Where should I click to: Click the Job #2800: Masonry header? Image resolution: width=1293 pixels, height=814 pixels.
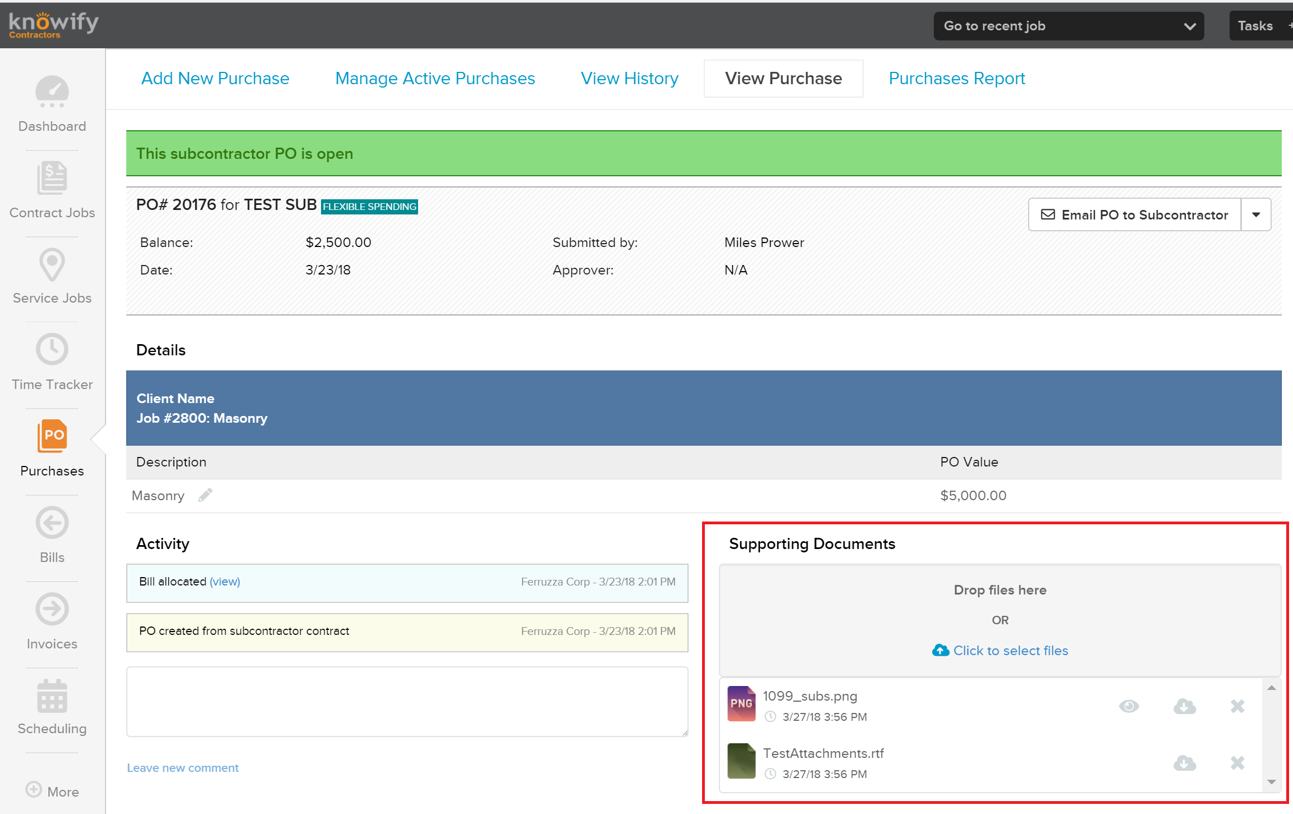click(202, 418)
